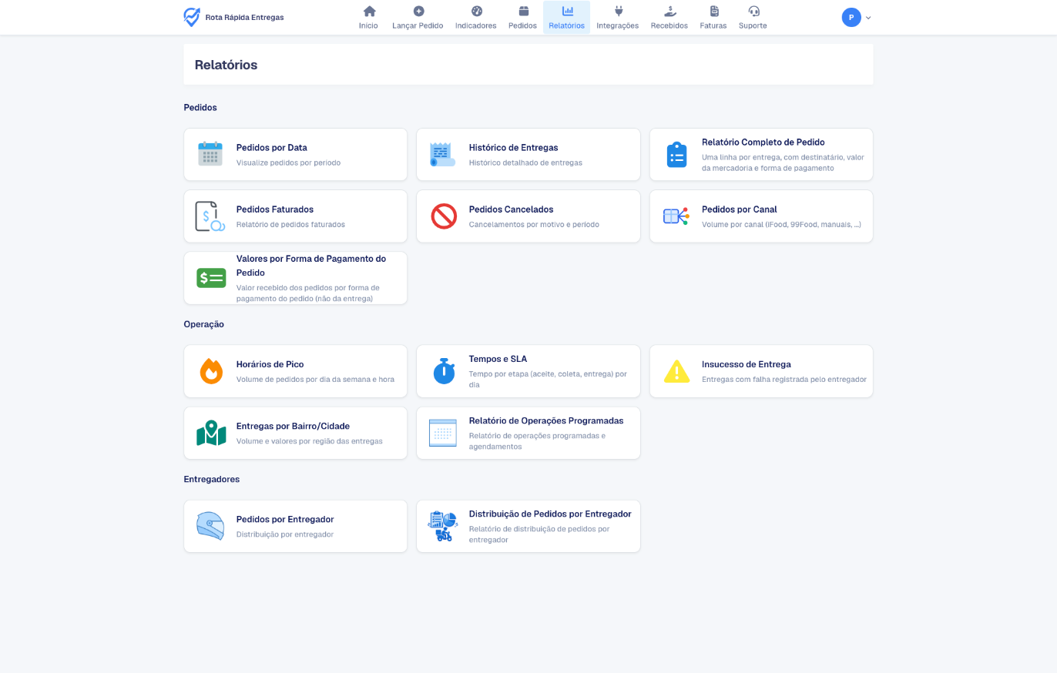
Task: Open the Suporte navigation item
Action: coord(753,18)
